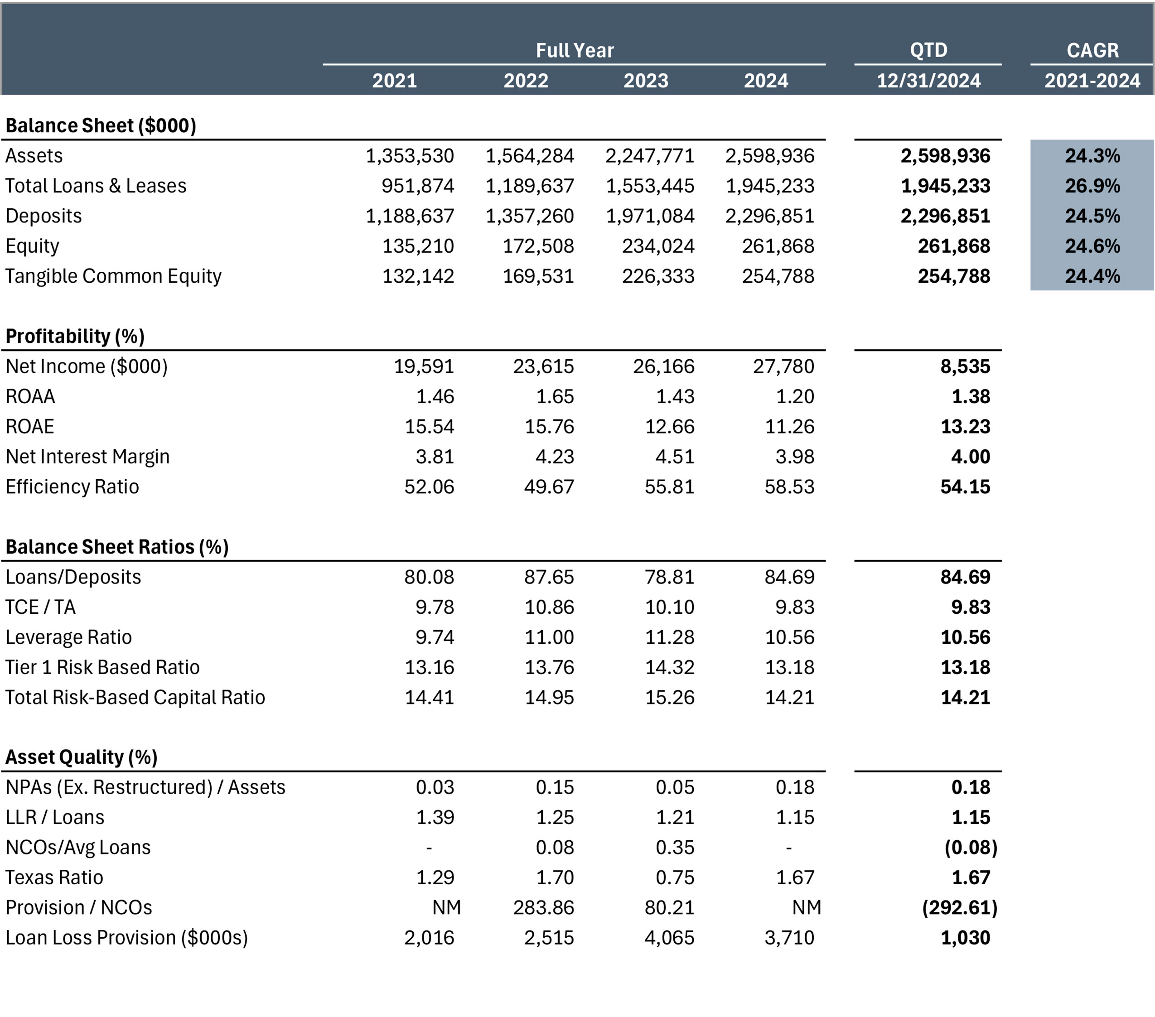Click the ROAA row label
Viewport: 1155px width, 1017px height.
click(30, 396)
